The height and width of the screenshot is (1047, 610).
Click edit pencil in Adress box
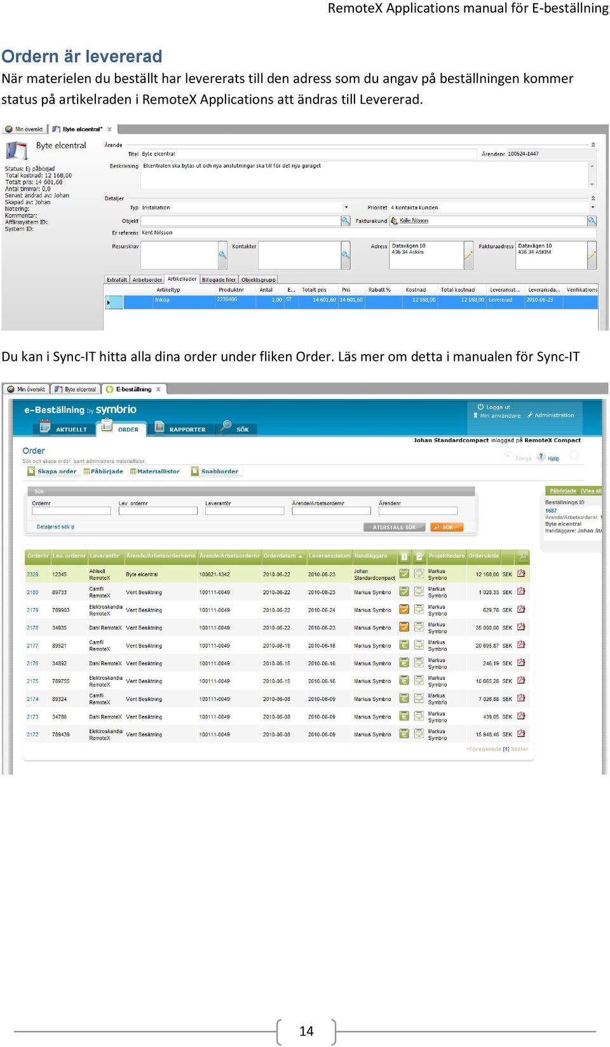tap(468, 255)
